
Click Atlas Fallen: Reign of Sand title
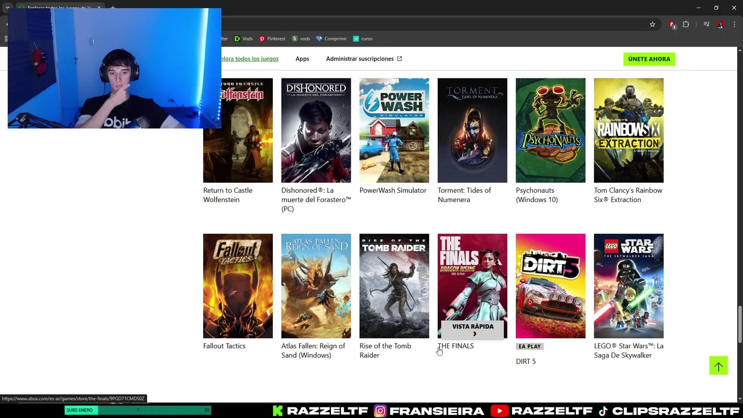pos(313,351)
